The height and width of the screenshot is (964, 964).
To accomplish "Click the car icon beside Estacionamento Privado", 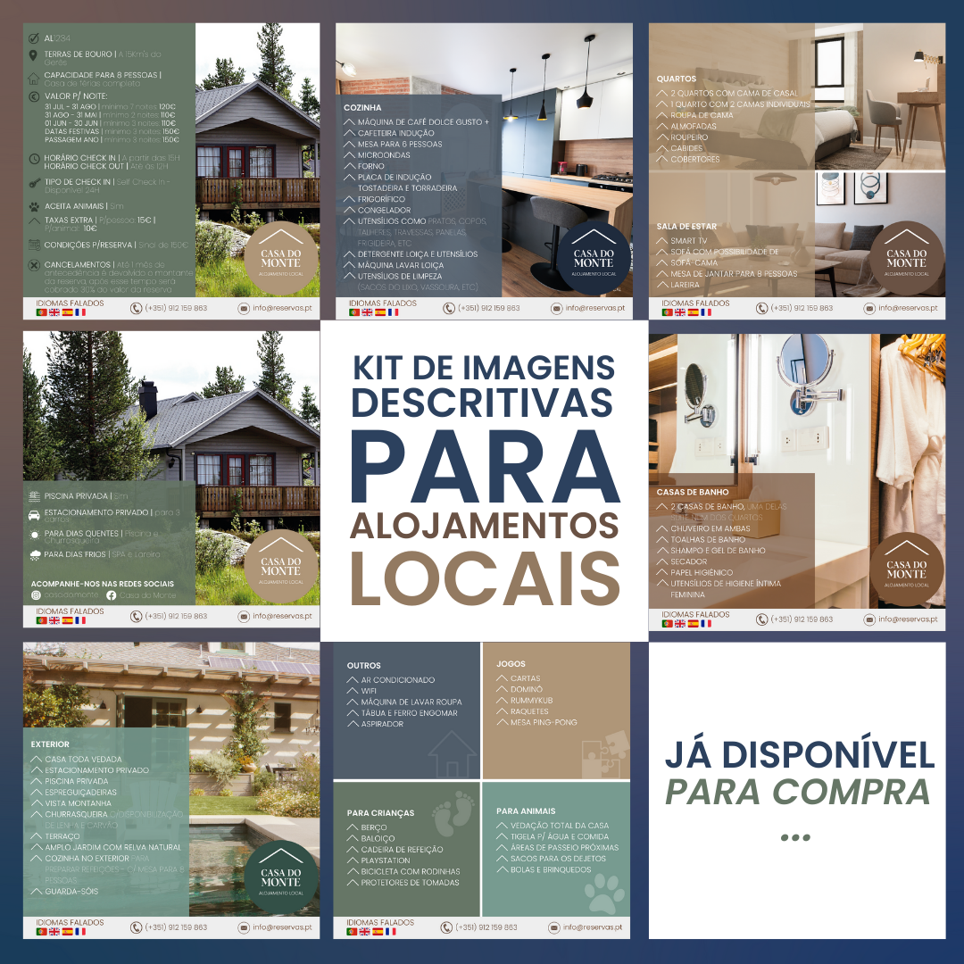I will [x=34, y=515].
